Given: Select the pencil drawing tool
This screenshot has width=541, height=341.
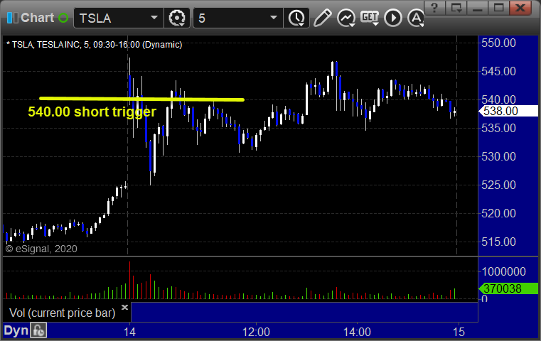Looking at the screenshot, I should 322,18.
